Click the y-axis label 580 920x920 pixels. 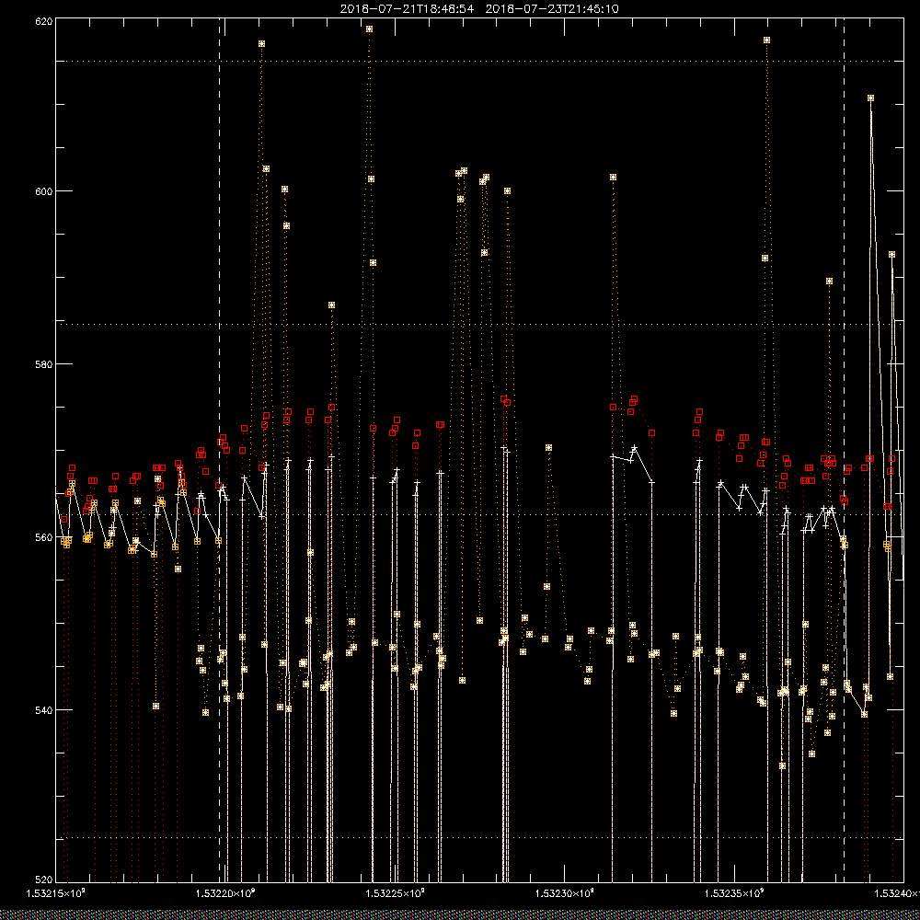coord(44,363)
